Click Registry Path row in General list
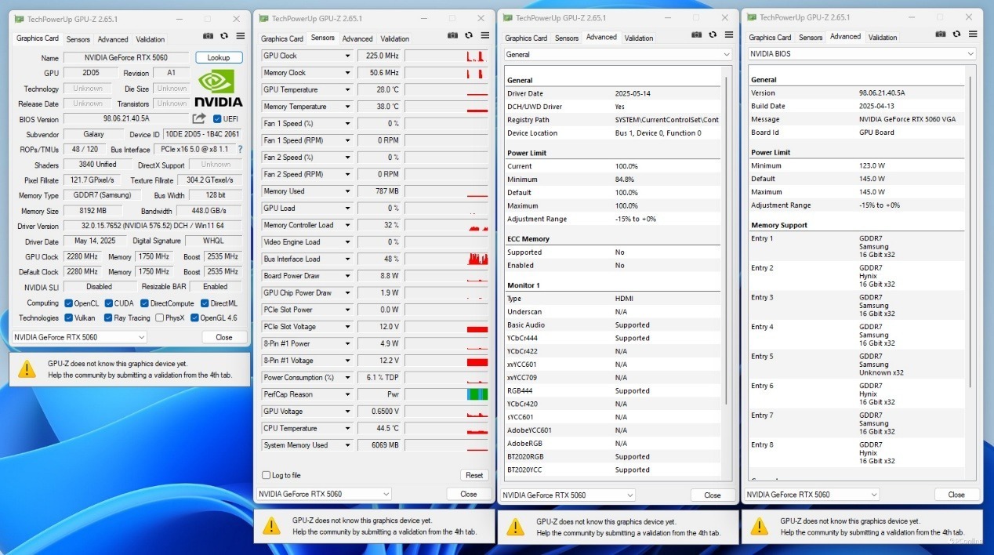This screenshot has width=994, height=555. click(613, 120)
